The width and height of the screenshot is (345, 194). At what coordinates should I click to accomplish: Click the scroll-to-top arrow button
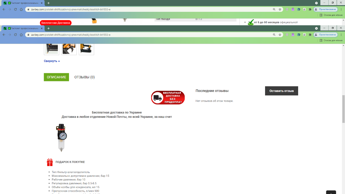331,192
